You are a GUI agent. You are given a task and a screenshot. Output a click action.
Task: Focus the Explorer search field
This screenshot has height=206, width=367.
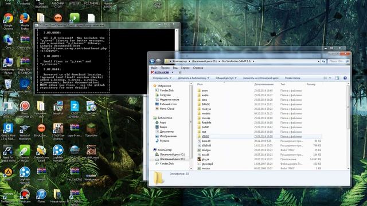tap(338, 61)
